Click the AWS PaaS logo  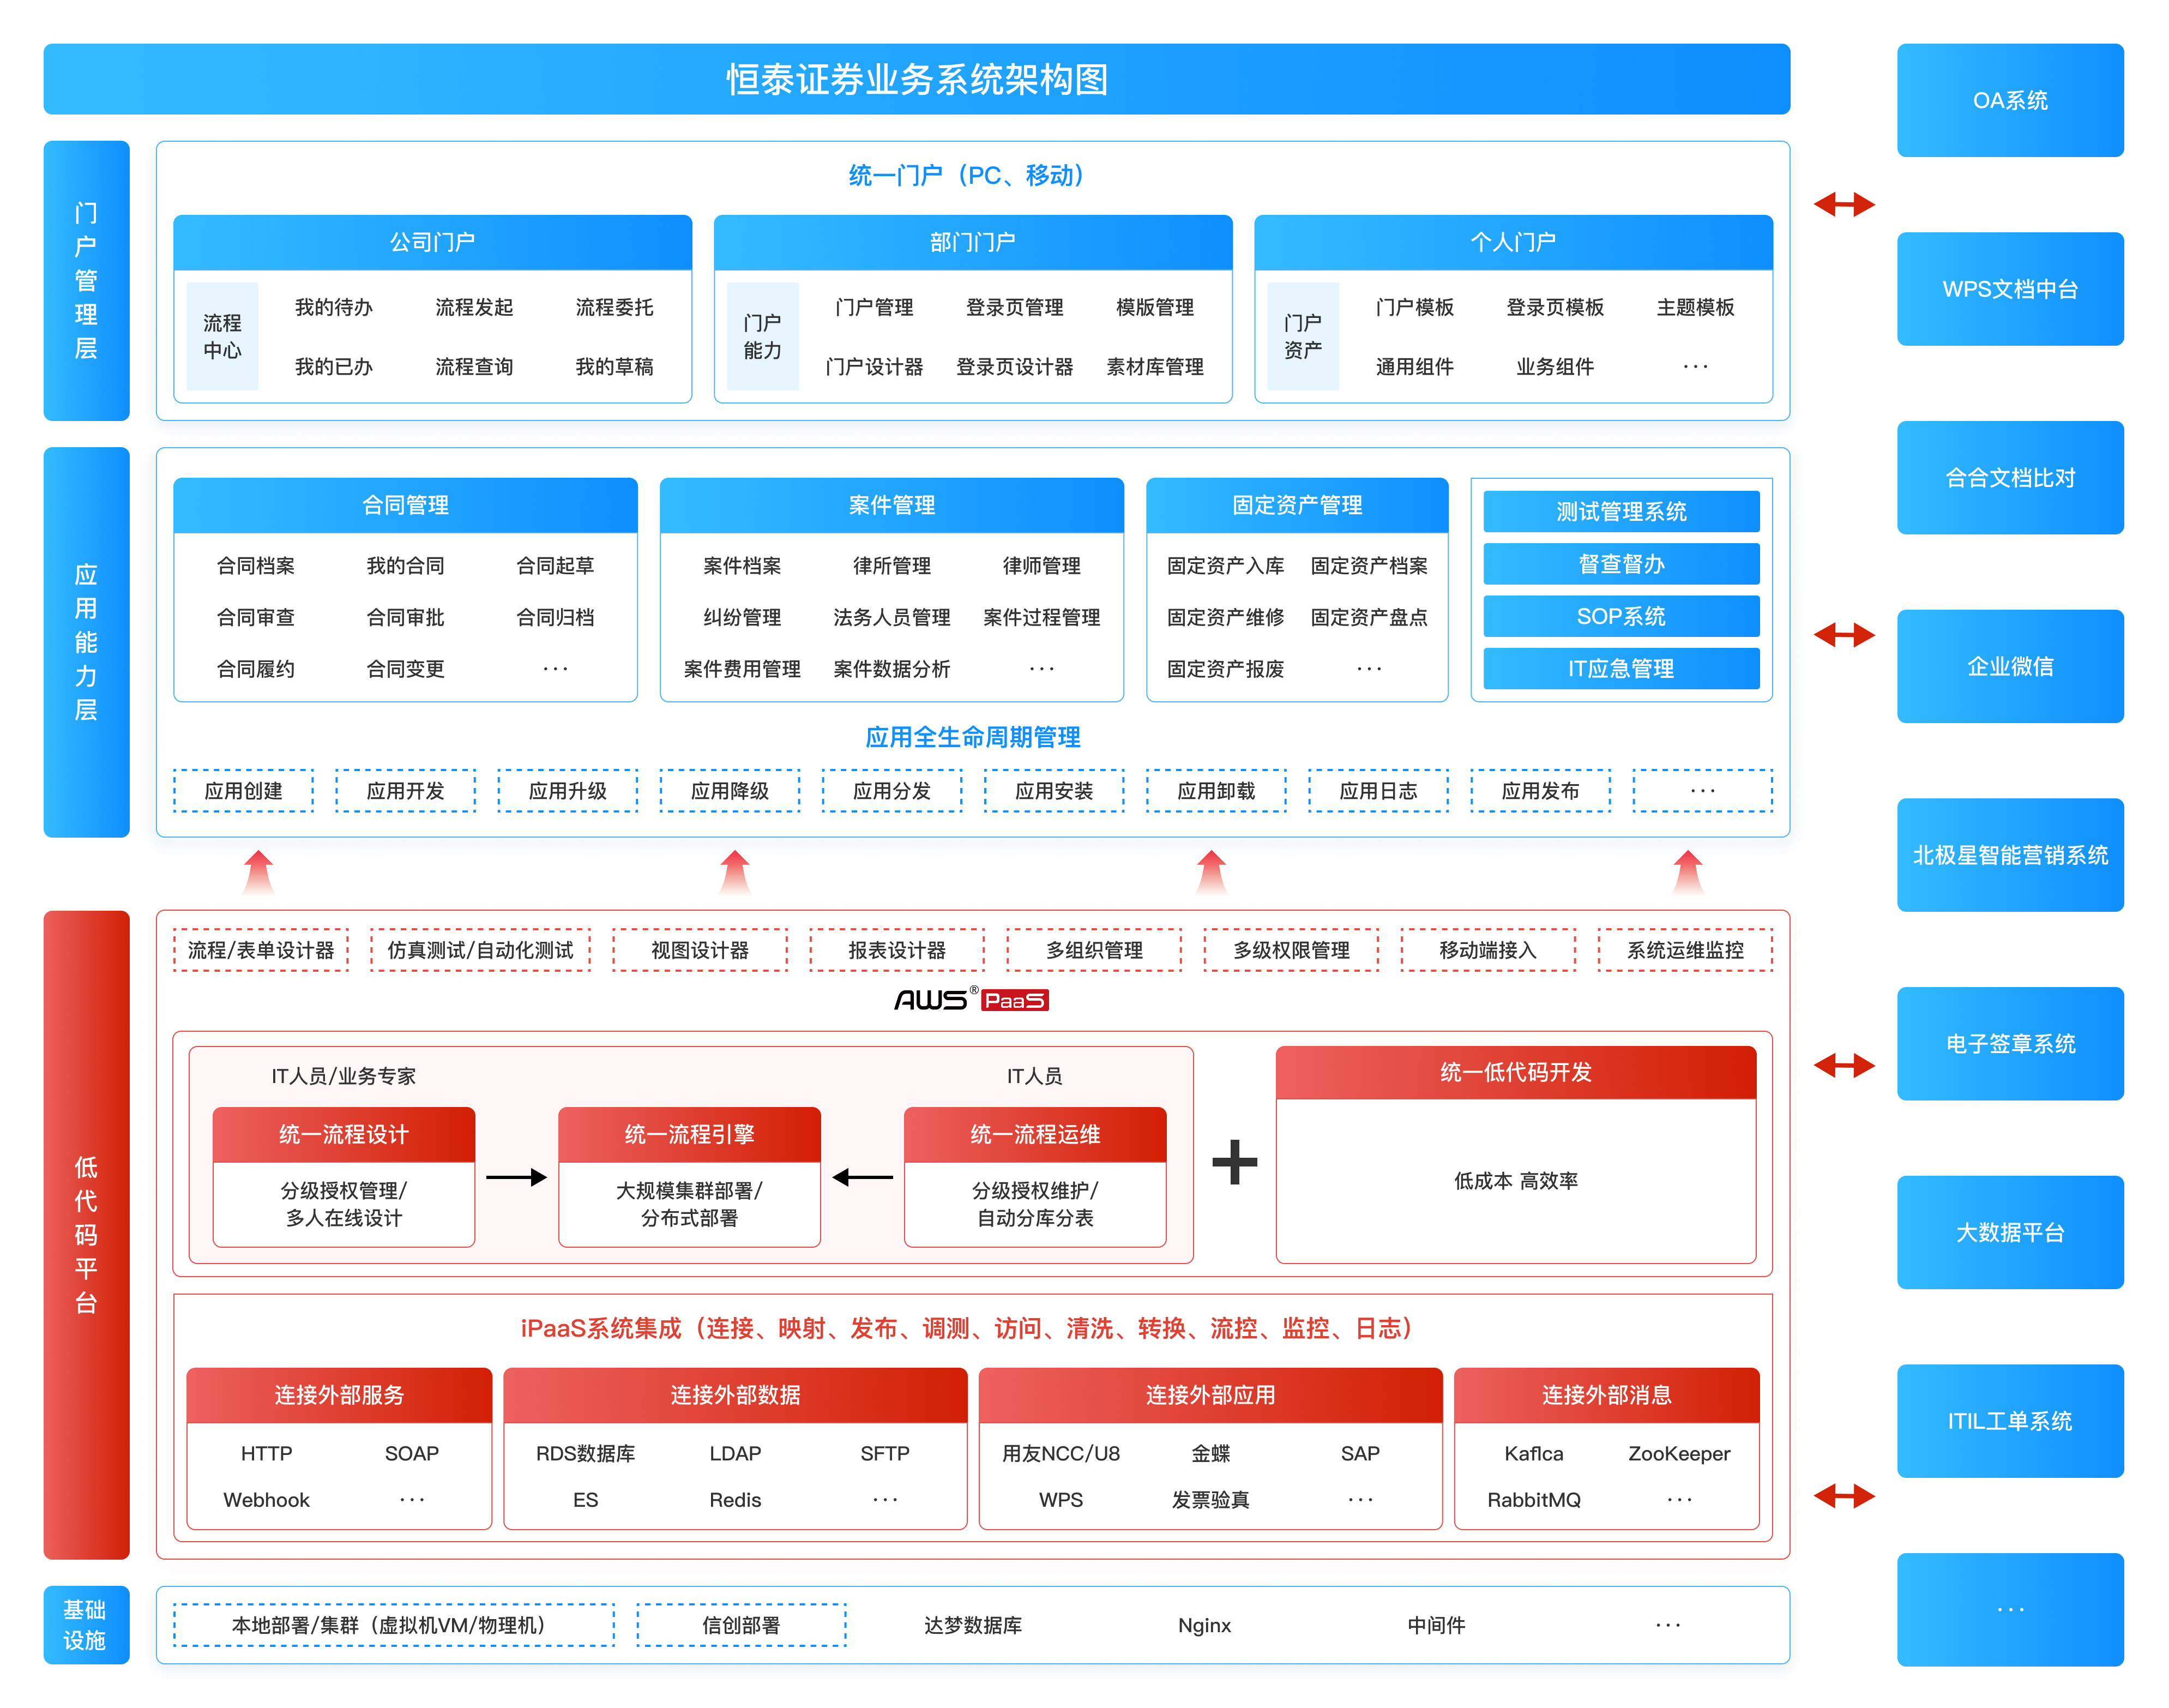pyautogui.click(x=971, y=999)
